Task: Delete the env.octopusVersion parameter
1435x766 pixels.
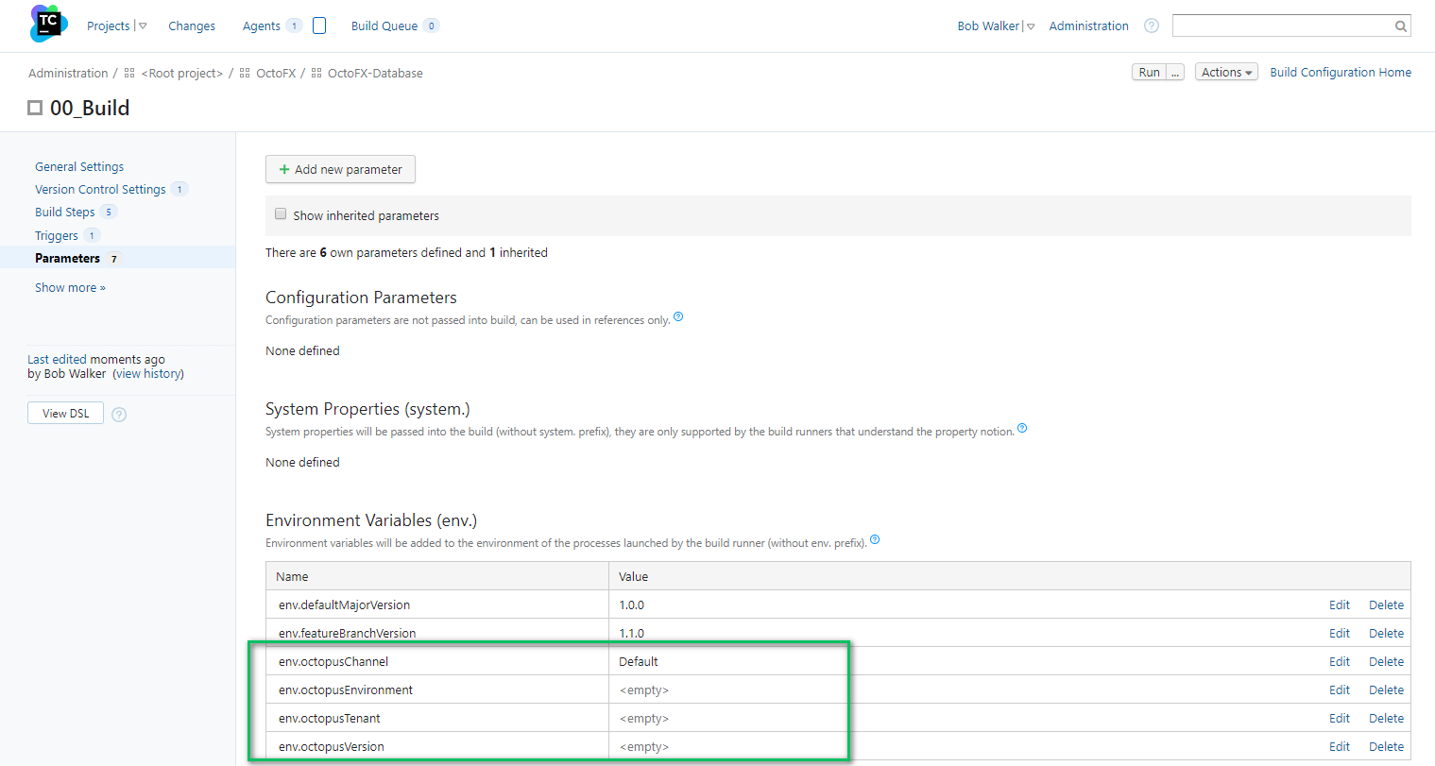Action: click(1385, 747)
